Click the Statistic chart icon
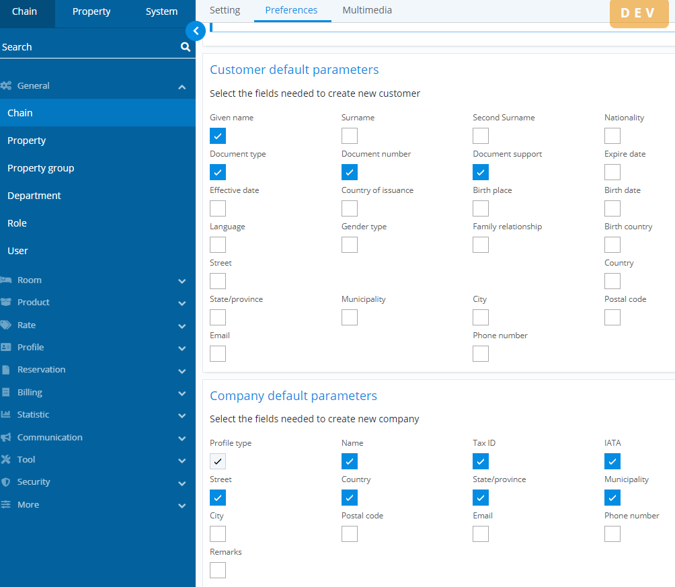This screenshot has height=587, width=675. click(6, 414)
